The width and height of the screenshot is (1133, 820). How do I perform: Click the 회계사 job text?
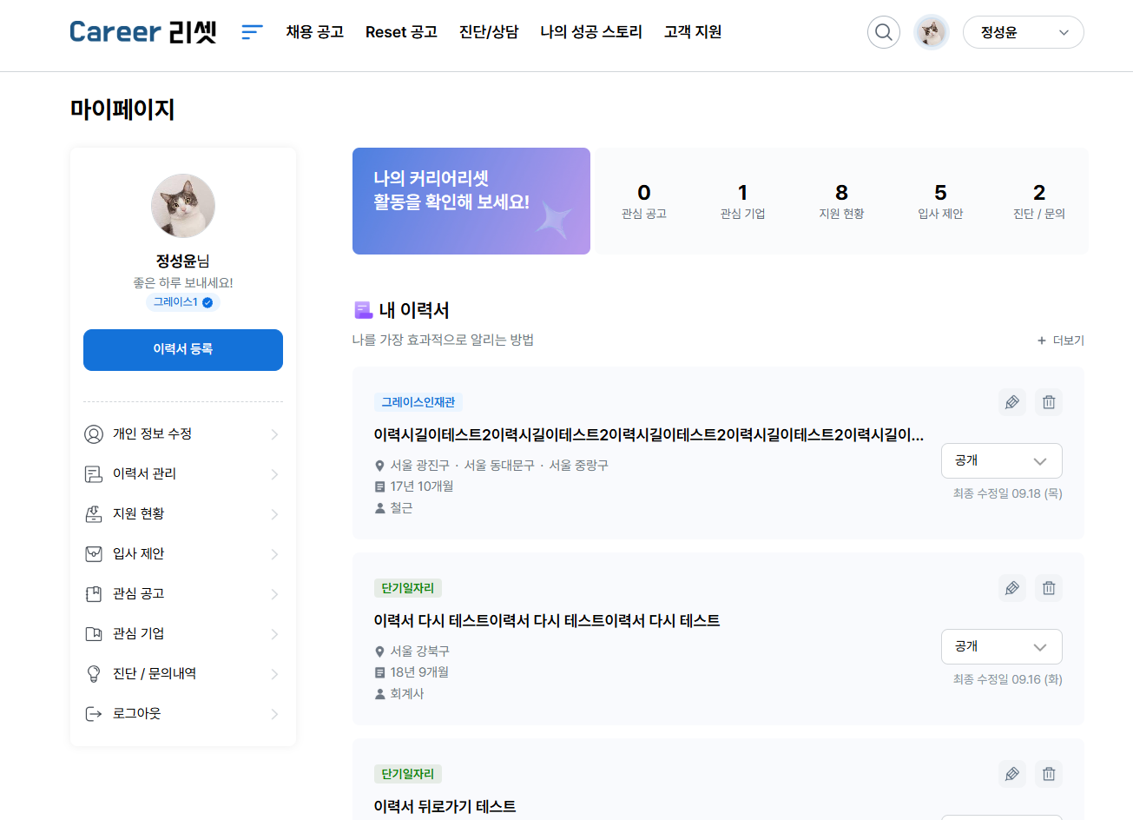tap(407, 693)
